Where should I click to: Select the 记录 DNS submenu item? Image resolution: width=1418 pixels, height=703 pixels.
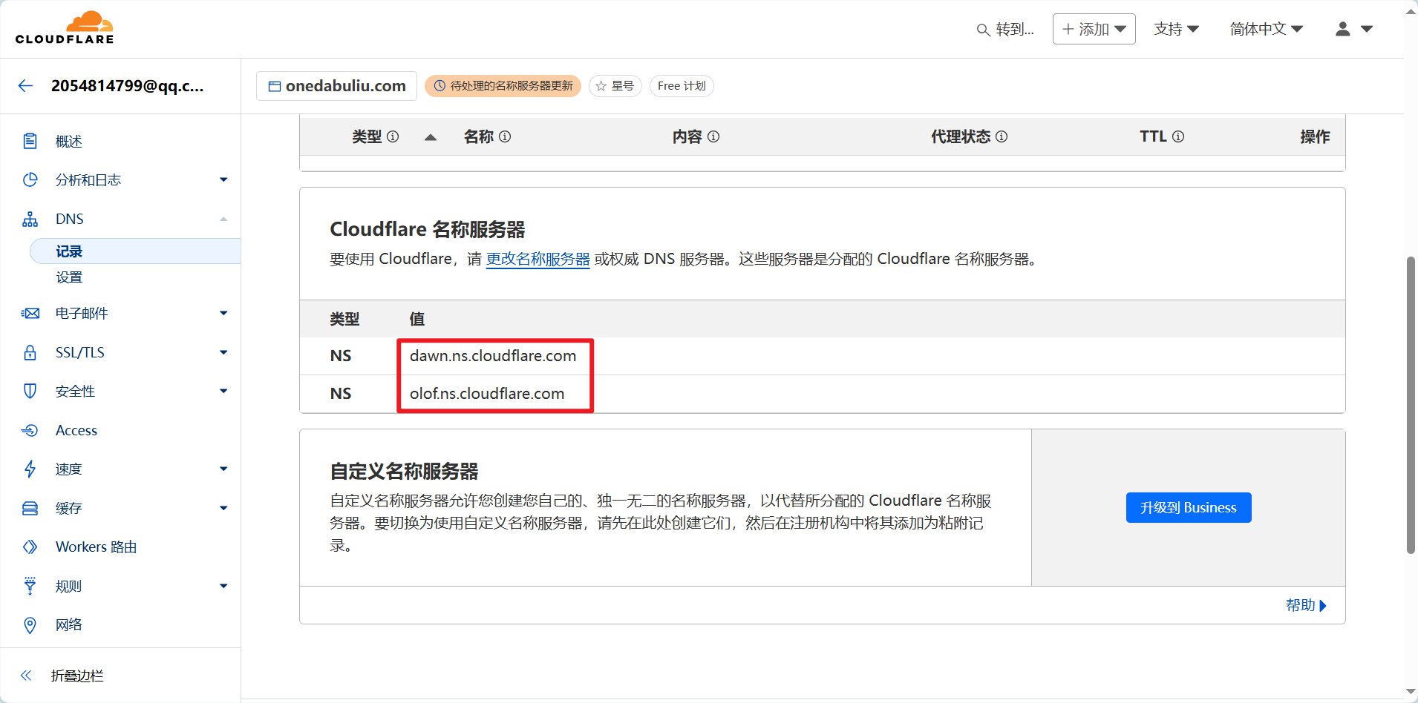point(135,251)
